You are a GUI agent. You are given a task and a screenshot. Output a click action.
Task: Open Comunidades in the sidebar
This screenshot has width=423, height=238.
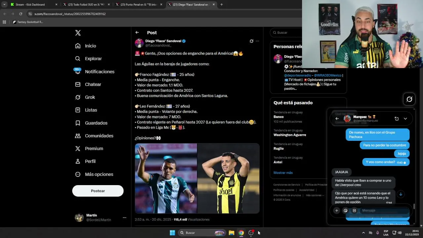point(94,136)
